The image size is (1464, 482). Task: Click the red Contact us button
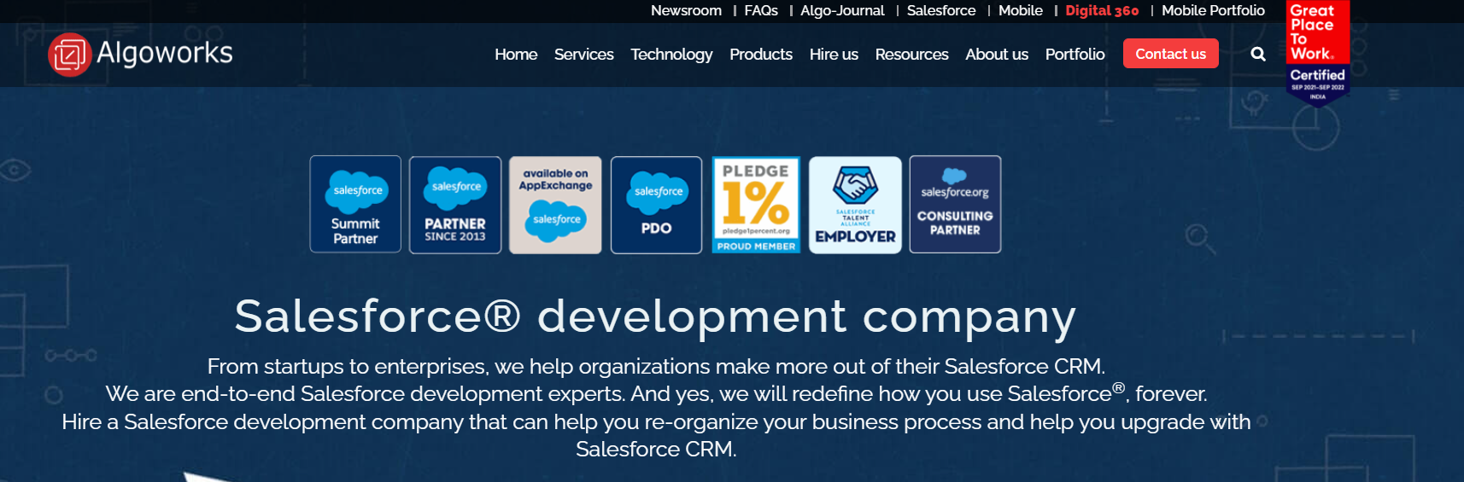point(1171,54)
